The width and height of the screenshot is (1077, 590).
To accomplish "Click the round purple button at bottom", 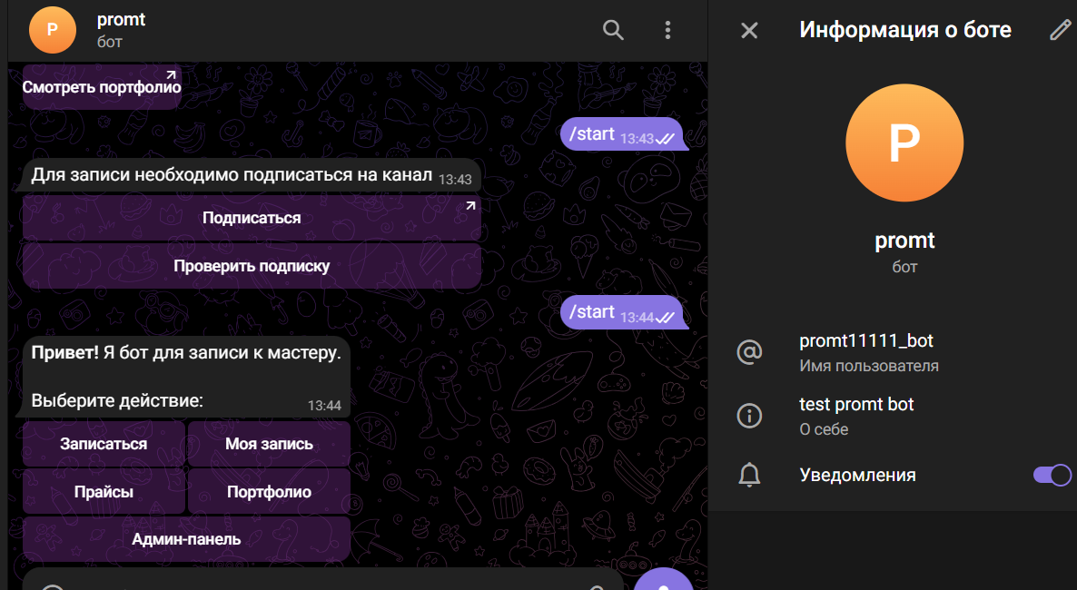I will [x=663, y=579].
